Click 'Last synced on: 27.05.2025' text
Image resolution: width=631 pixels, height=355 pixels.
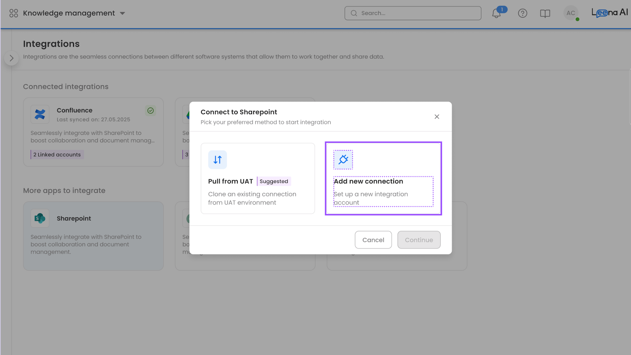coord(93,119)
